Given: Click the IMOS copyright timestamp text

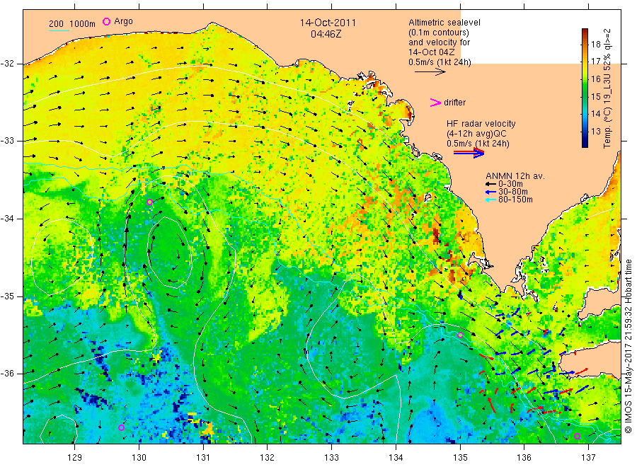Looking at the screenshot, I should point(629,346).
